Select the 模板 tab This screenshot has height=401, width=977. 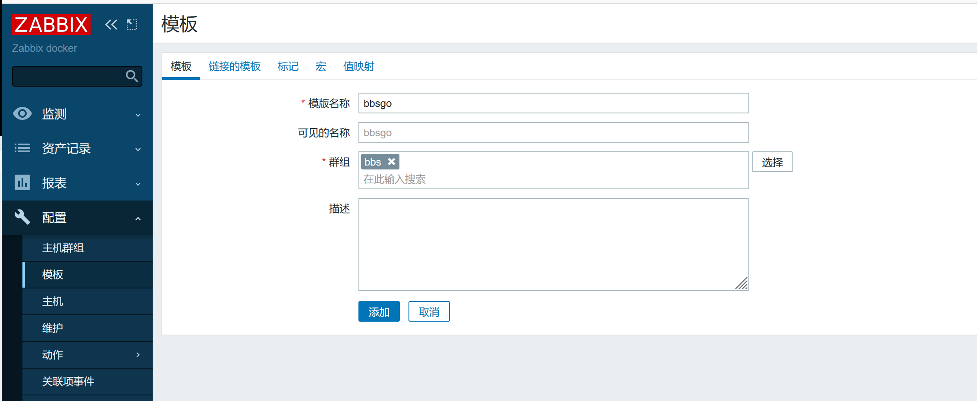[x=181, y=66]
